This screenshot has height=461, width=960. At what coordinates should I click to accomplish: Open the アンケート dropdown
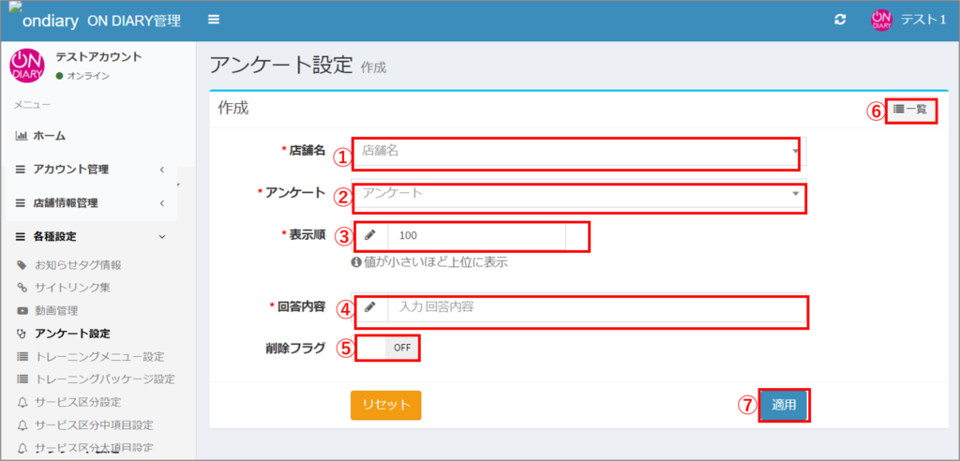(x=577, y=194)
